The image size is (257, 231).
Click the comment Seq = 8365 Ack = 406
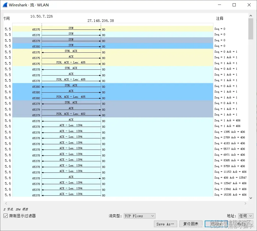[229, 160]
